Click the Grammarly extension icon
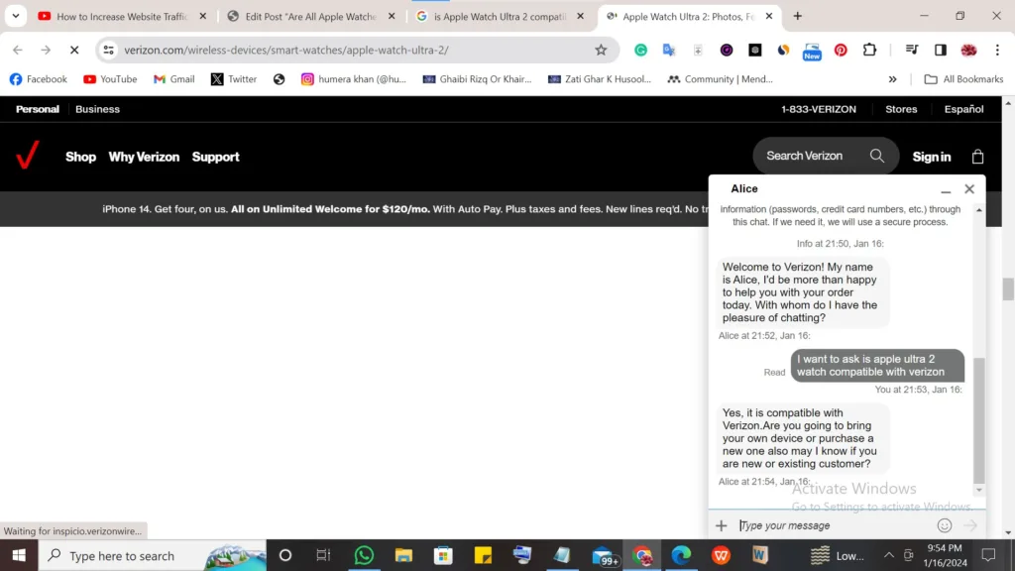The height and width of the screenshot is (571, 1015). tap(640, 50)
